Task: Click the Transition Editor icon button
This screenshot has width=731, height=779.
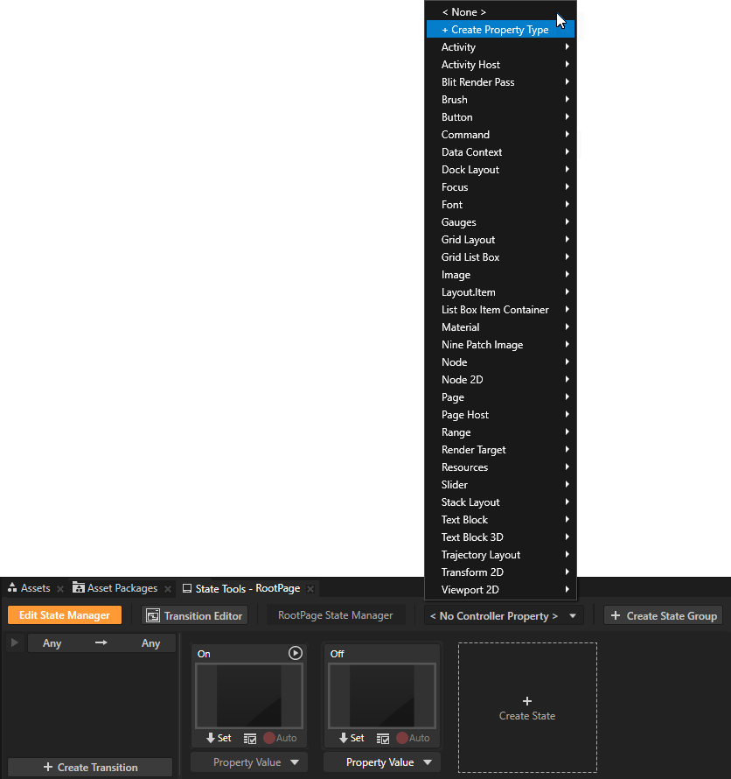Action: click(x=151, y=615)
